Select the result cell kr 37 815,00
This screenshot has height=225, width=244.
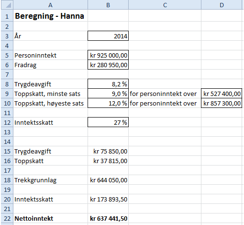point(108,161)
